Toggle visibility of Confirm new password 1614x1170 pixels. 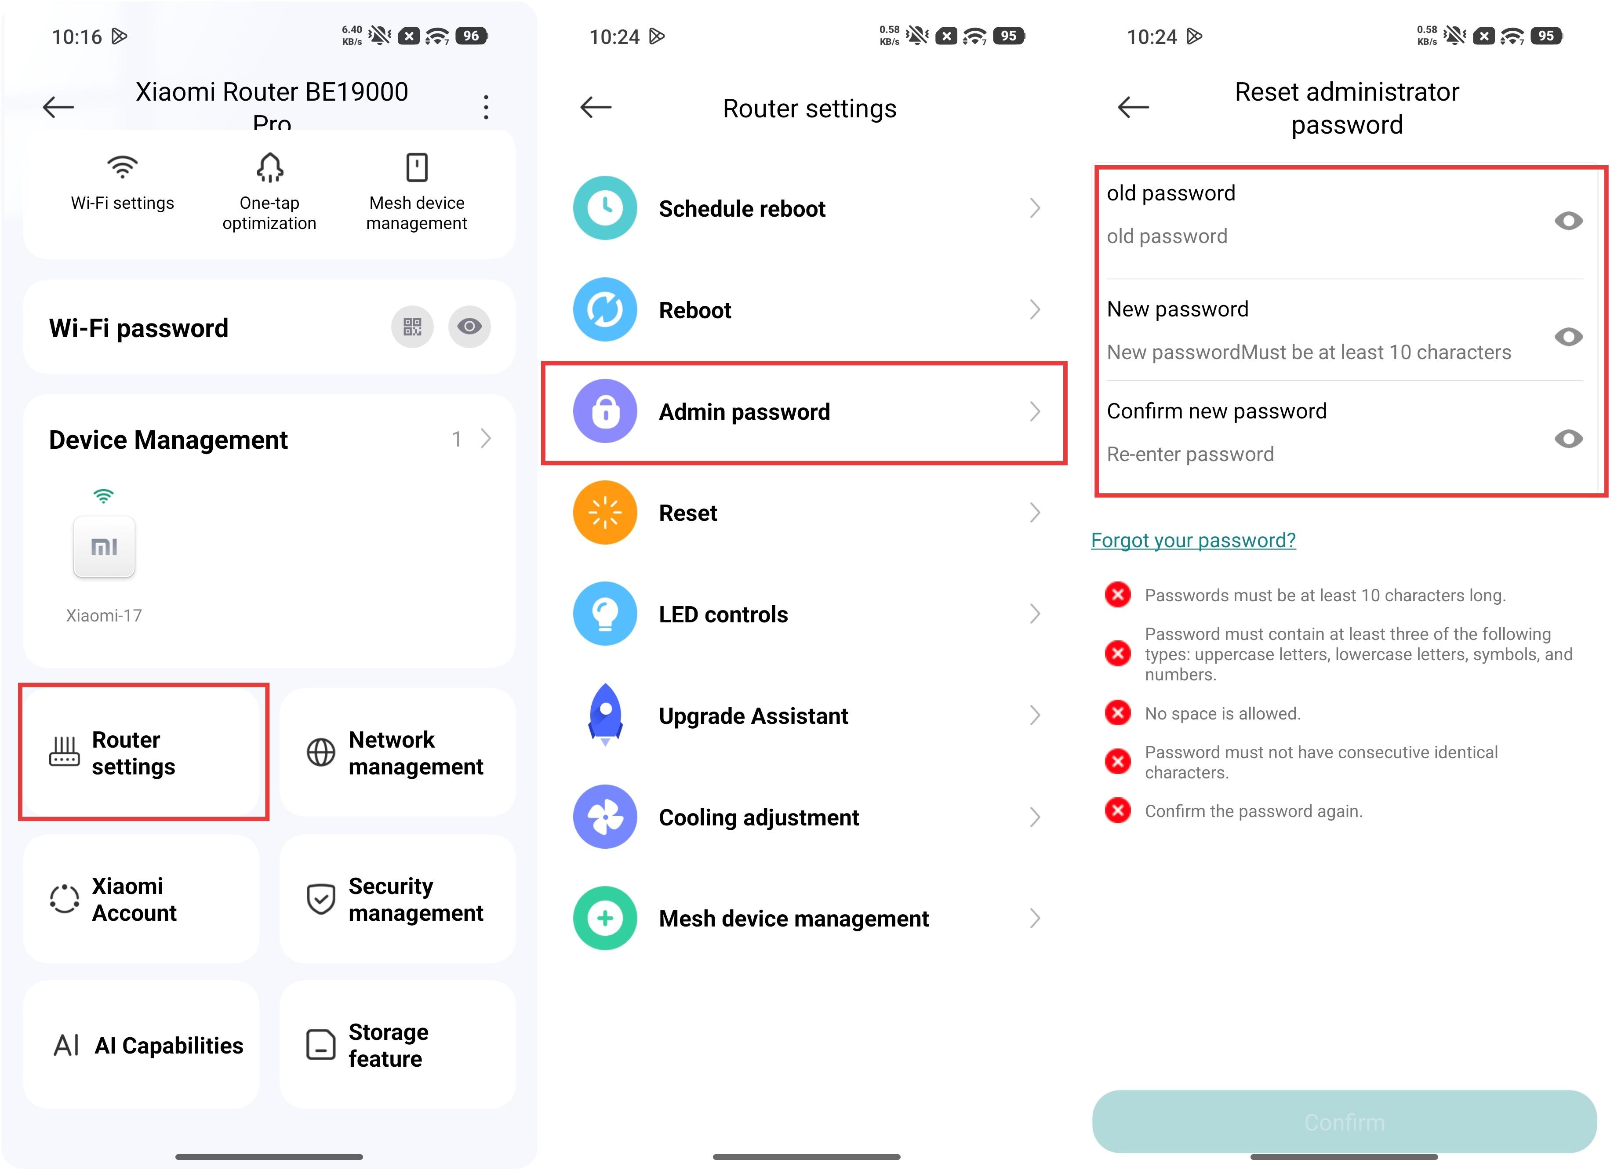click(1568, 438)
